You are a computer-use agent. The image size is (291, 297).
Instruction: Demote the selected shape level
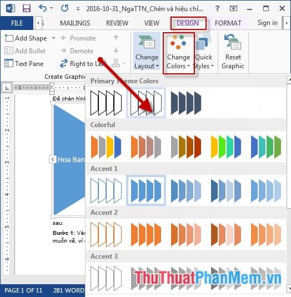(77, 51)
